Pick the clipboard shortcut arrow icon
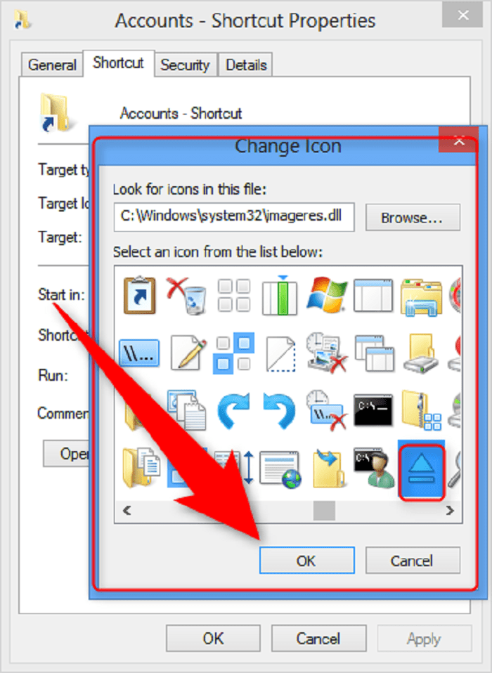The width and height of the screenshot is (492, 673). (139, 295)
